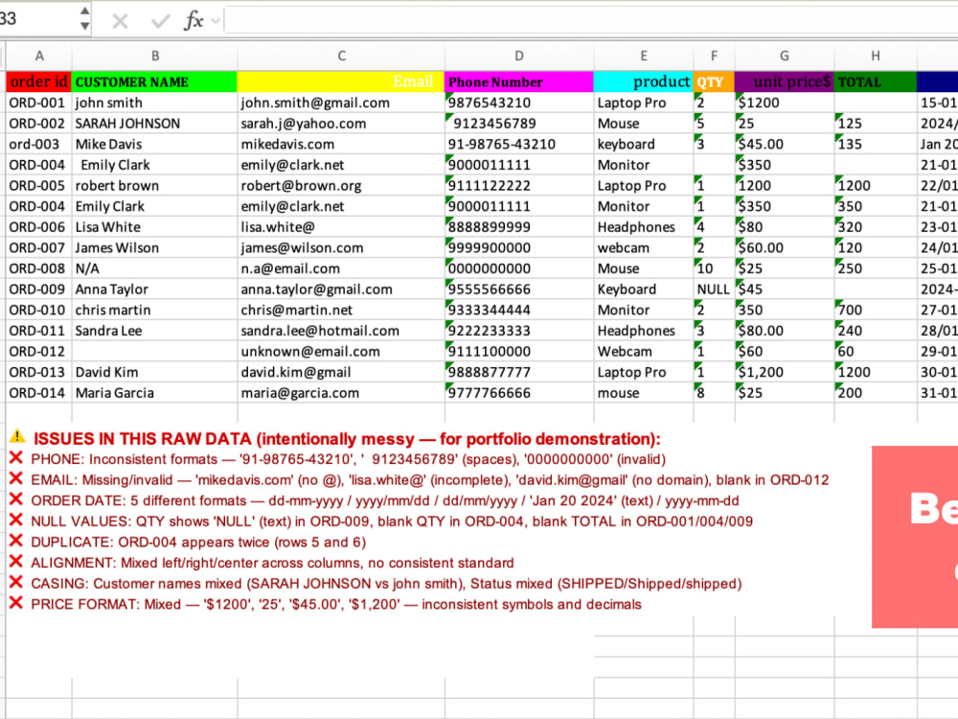Select invalid email 'mikedavis.com' cell
This screenshot has width=958, height=719.
(x=341, y=145)
